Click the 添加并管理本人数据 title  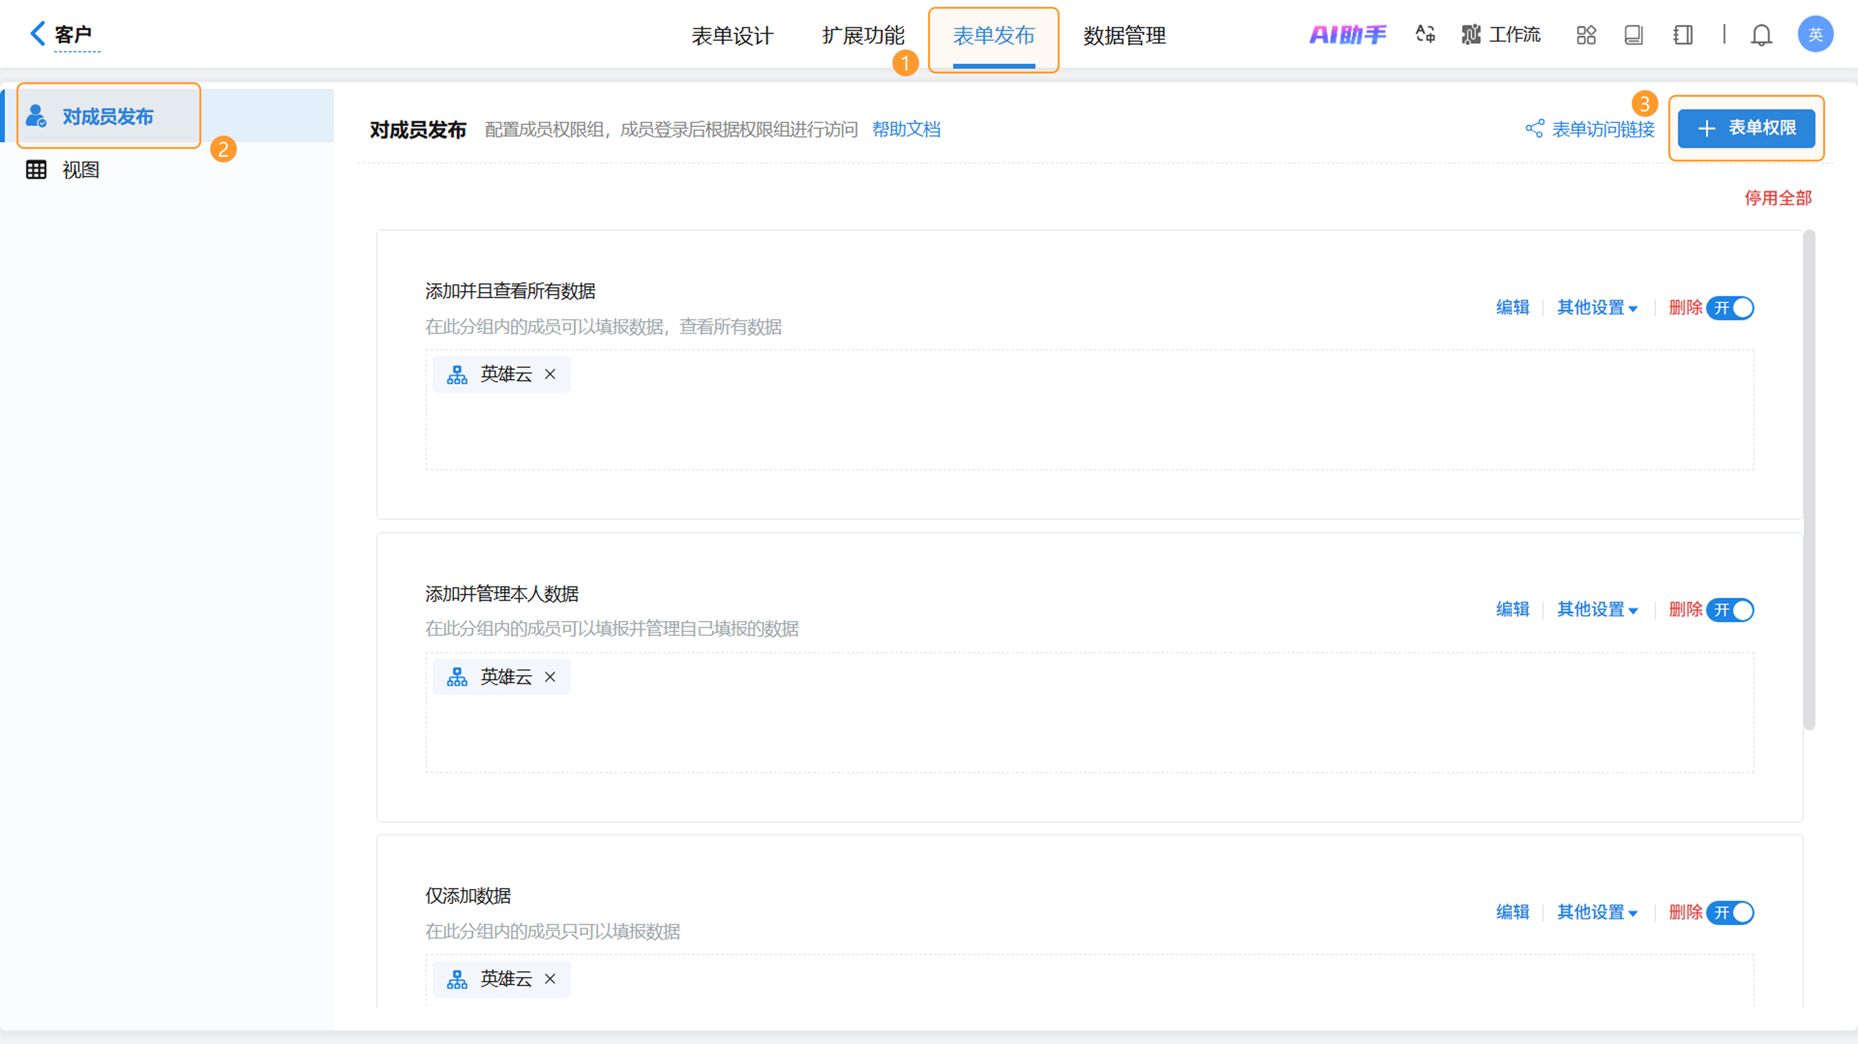click(501, 594)
